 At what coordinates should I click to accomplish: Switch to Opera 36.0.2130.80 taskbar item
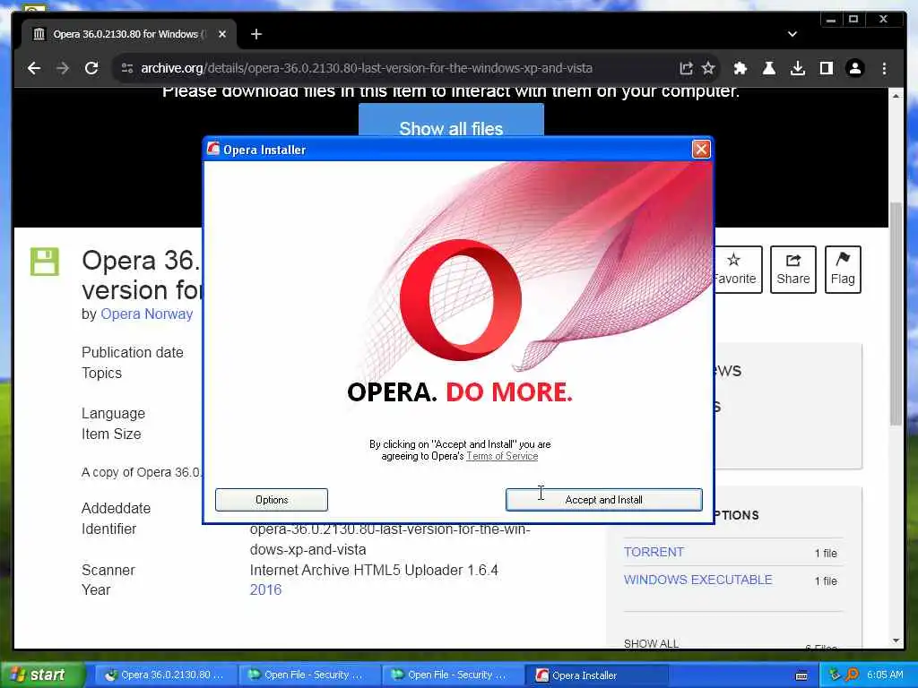[166, 675]
